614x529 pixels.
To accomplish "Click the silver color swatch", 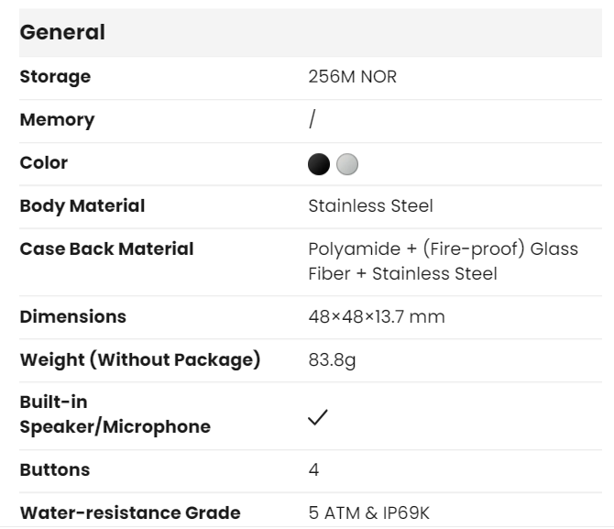I will click(x=346, y=163).
